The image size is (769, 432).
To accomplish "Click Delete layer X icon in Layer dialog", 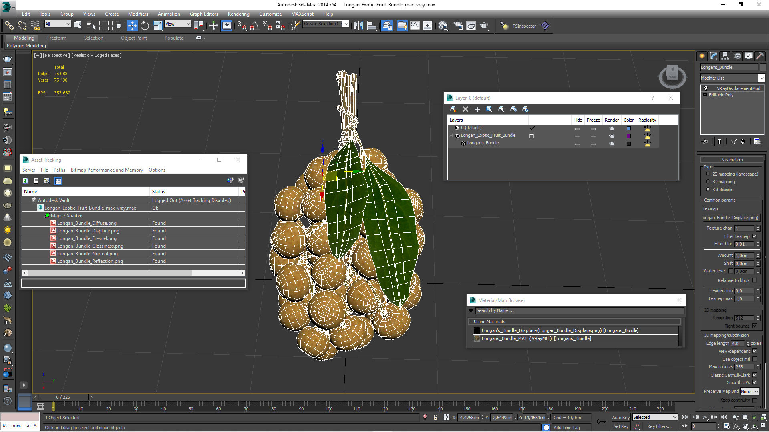I will click(465, 109).
